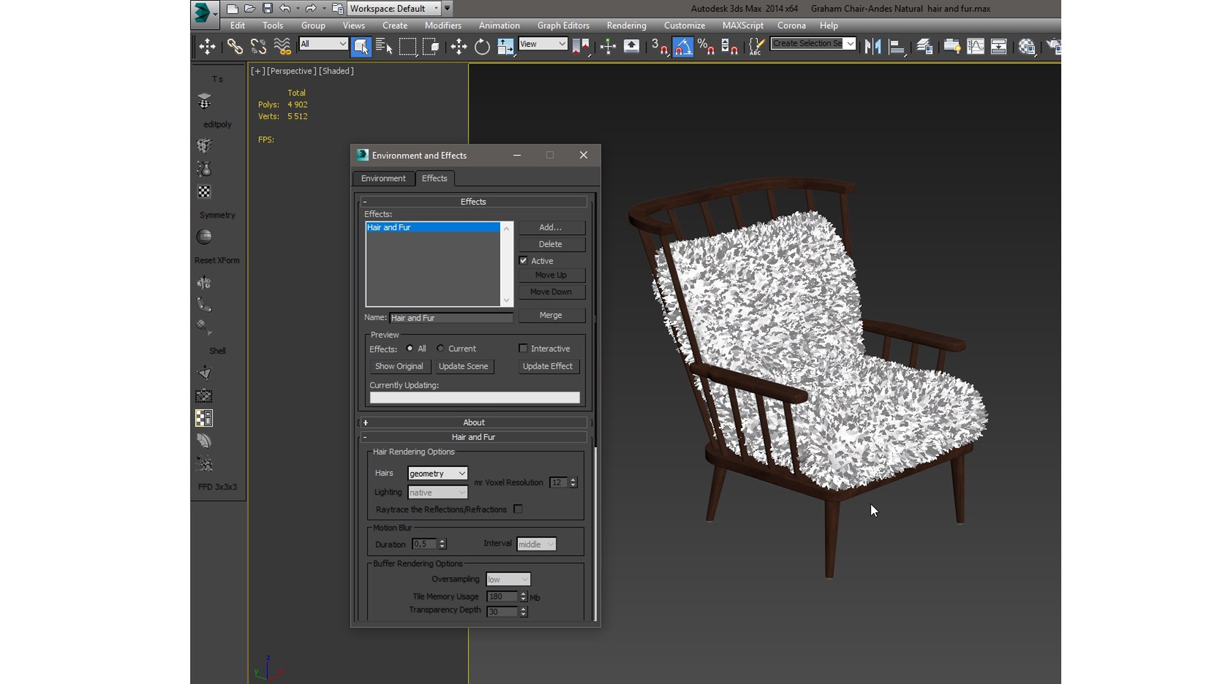Open the Rendering menu

click(x=626, y=25)
